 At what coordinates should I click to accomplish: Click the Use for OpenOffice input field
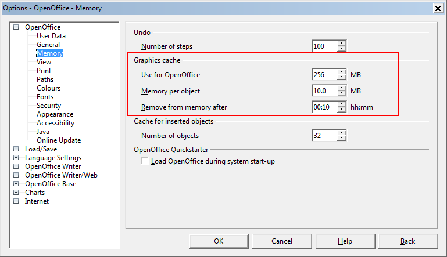pyautogui.click(x=324, y=75)
